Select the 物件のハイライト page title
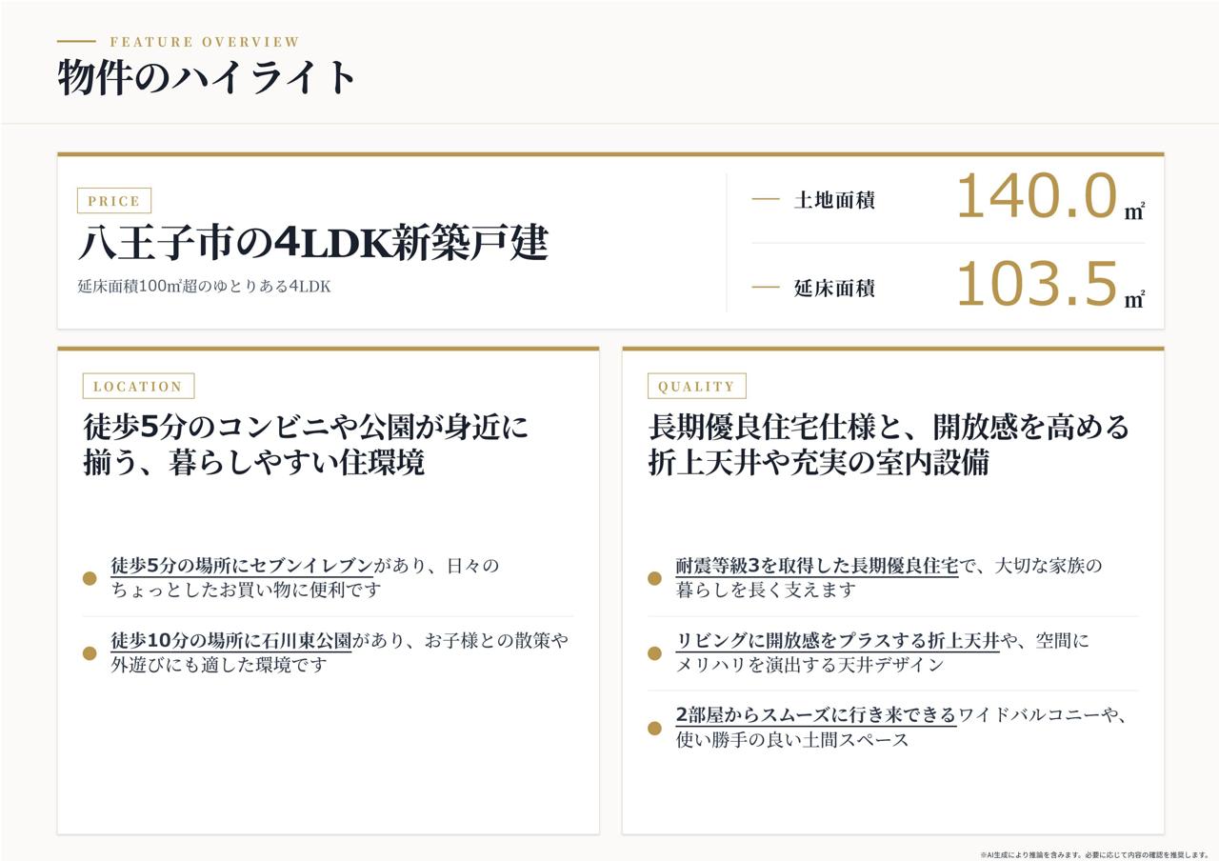The width and height of the screenshot is (1219, 861). [208, 78]
